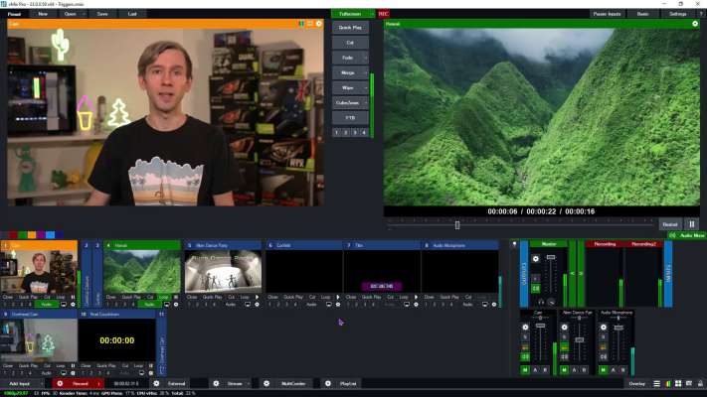Open the Fade transition dropdown arrow
The image size is (707, 397).
point(366,58)
